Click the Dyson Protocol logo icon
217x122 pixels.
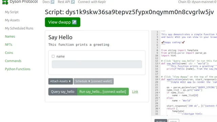[5, 2]
